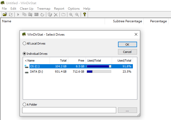171x120 pixels.
Task: Click the yellow Help question mark icon
Action: [85, 14]
